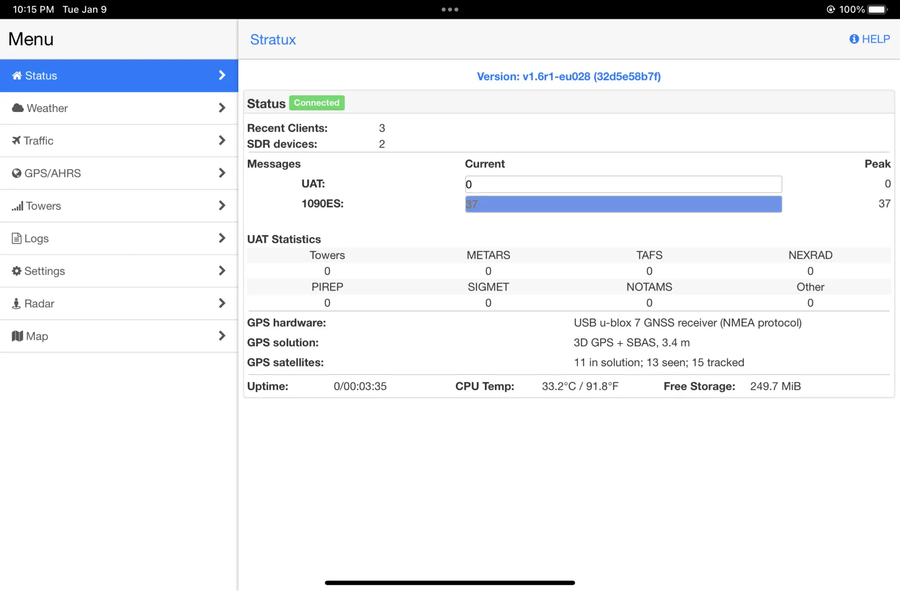Show the Towers page
This screenshot has height=591, width=900.
119,206
